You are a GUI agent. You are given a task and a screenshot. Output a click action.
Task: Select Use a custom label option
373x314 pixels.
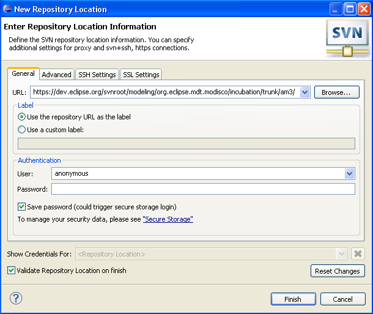(x=51, y=130)
